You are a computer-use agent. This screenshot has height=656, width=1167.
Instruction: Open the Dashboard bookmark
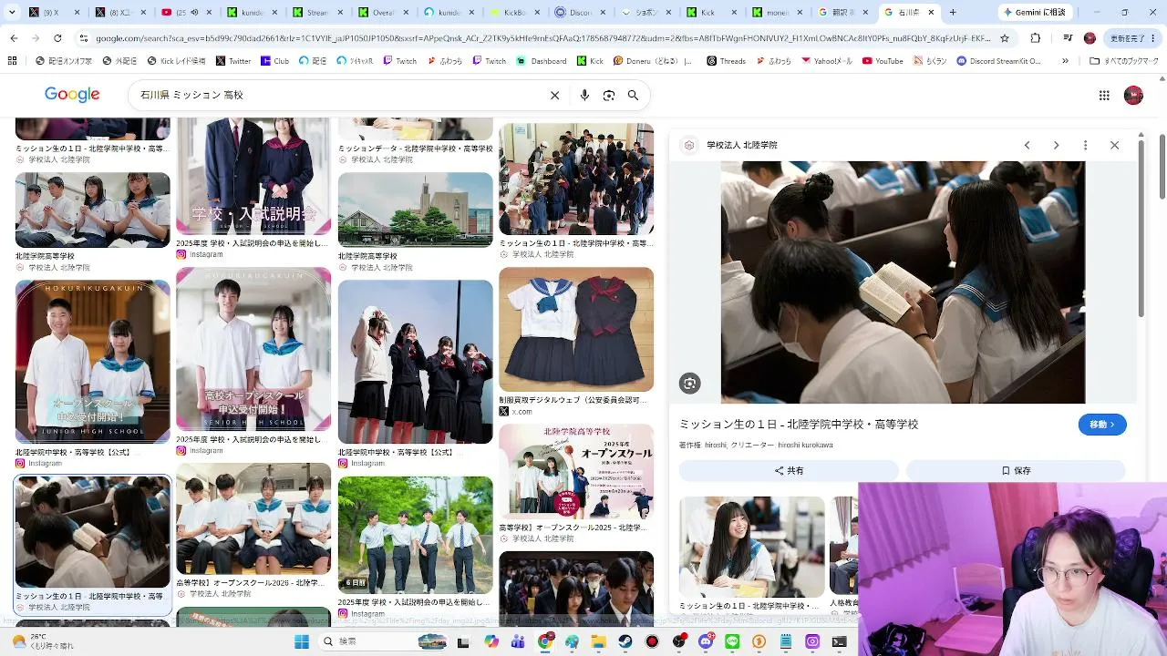tap(542, 61)
